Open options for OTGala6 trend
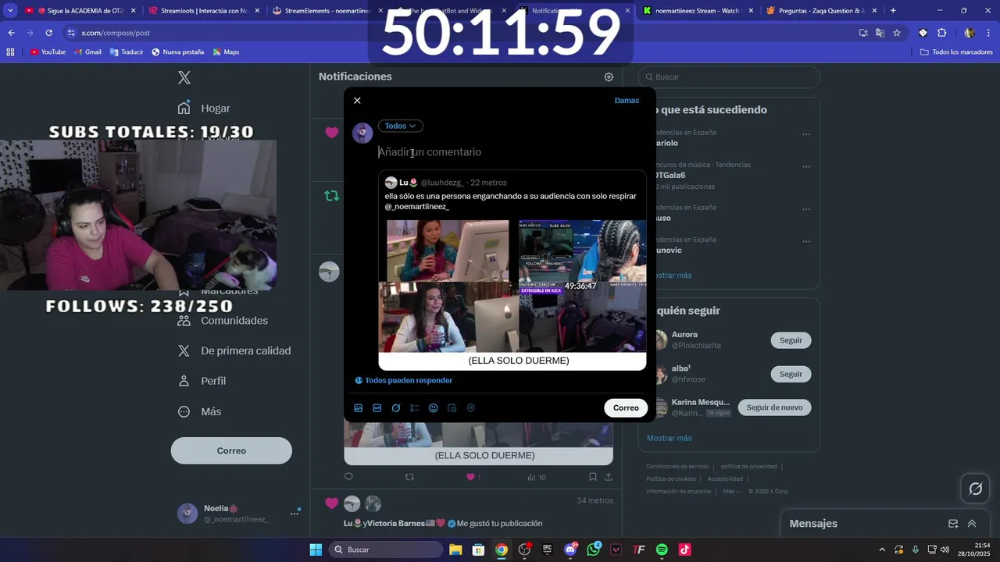The height and width of the screenshot is (562, 1000). [806, 167]
